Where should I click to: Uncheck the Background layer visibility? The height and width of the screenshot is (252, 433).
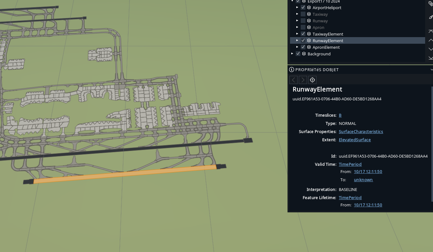tap(298, 53)
